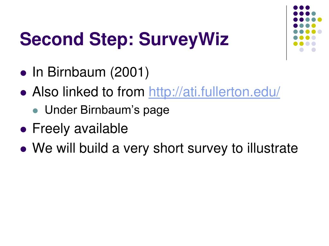The height and width of the screenshot is (246, 329).
Task: Click the 'Second Step: SurveyWiz' slide title
Action: [x=124, y=39]
